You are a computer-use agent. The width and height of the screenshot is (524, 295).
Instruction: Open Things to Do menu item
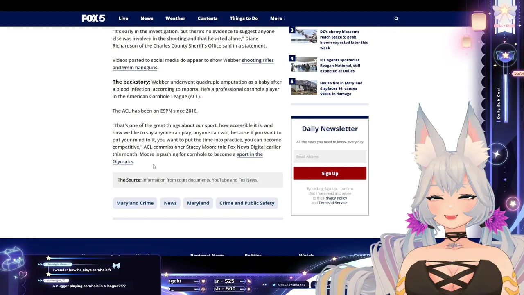coord(244,18)
